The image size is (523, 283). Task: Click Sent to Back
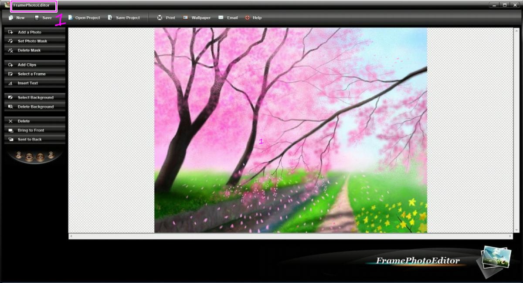click(35, 140)
